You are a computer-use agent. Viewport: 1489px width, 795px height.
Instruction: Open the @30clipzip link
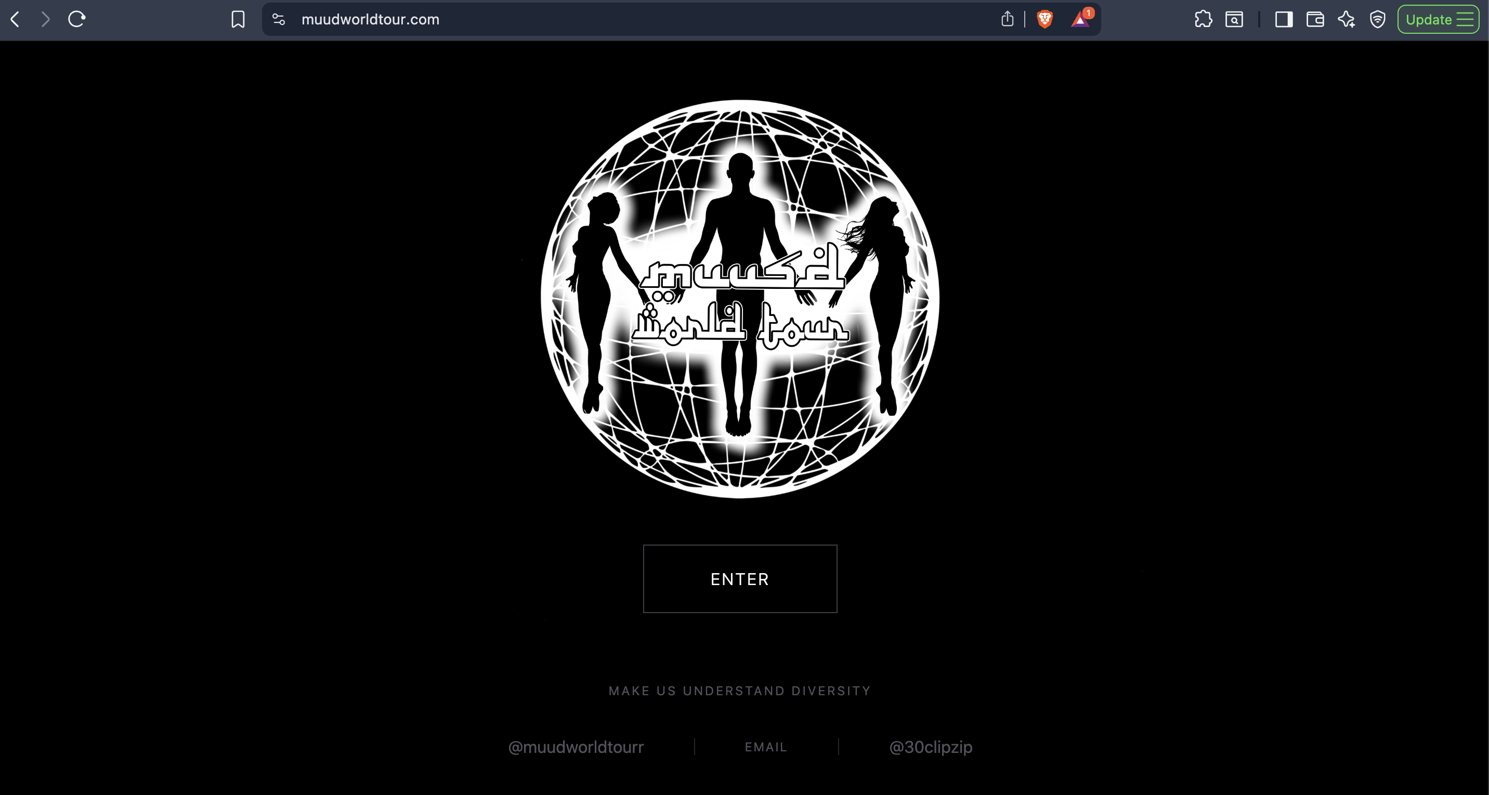(x=931, y=747)
